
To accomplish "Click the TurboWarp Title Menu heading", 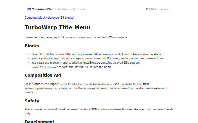I will coord(57,27).
